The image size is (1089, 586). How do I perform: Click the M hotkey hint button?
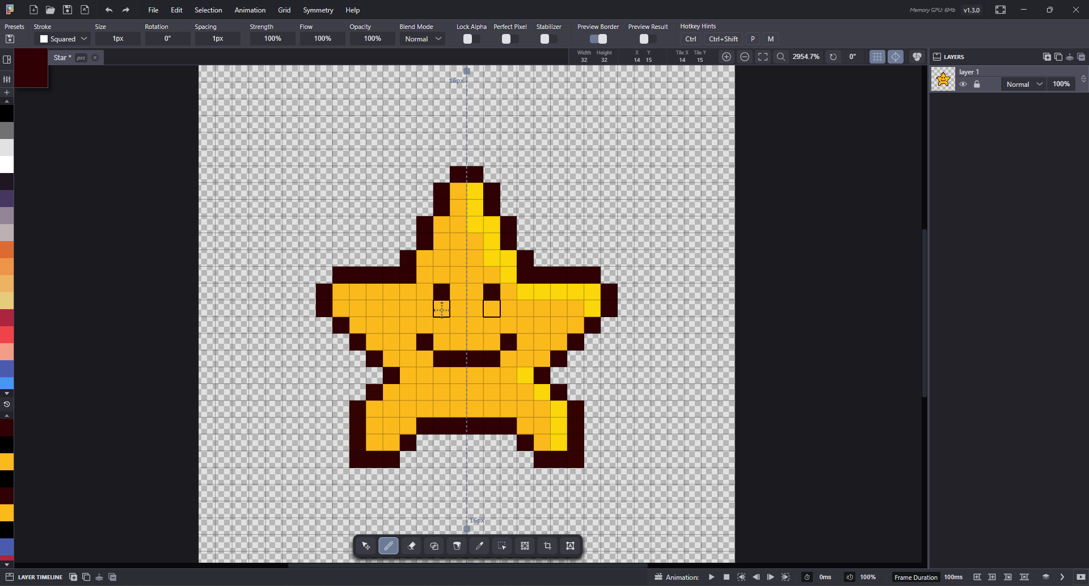[x=770, y=39]
